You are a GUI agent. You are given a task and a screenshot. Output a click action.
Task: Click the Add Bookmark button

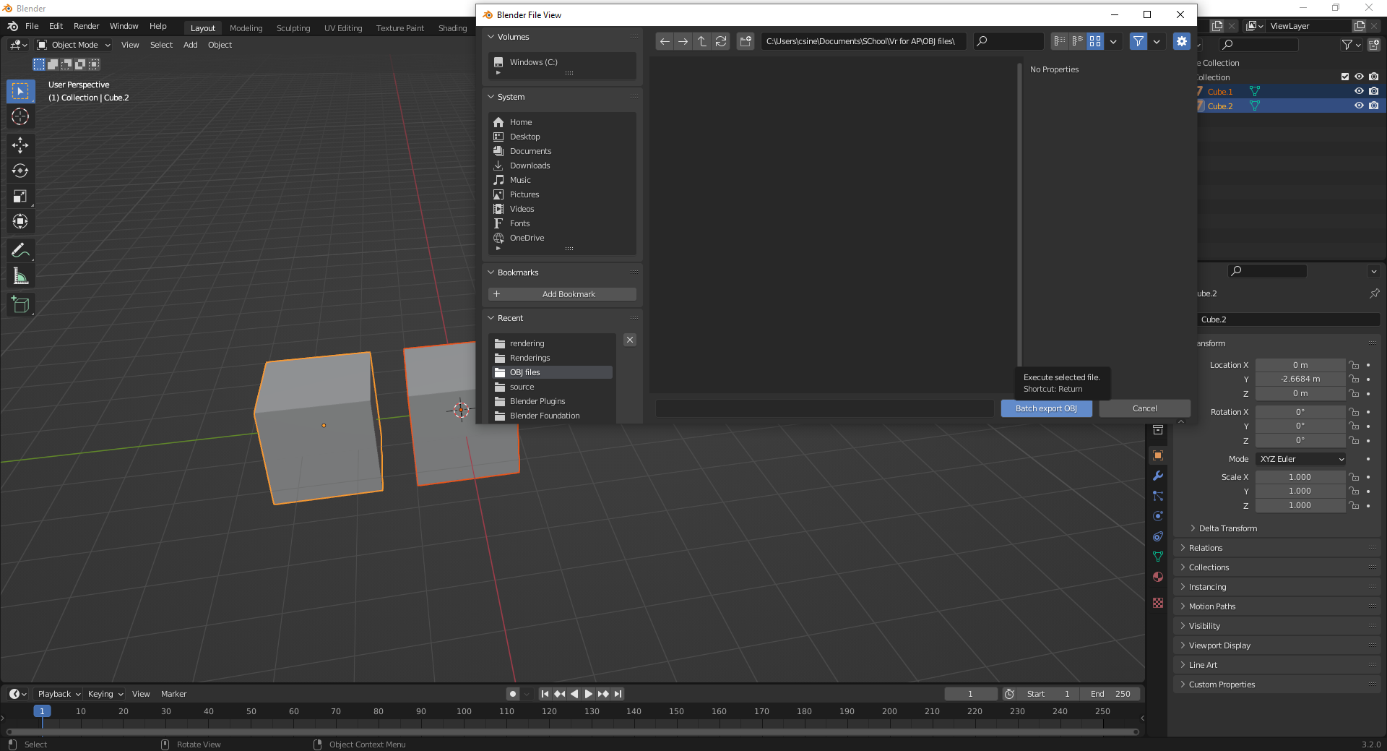tap(563, 294)
